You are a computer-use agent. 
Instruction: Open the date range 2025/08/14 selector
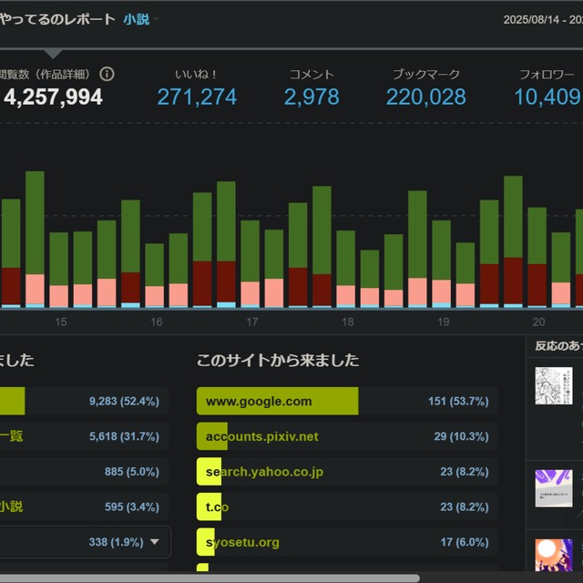coord(542,19)
